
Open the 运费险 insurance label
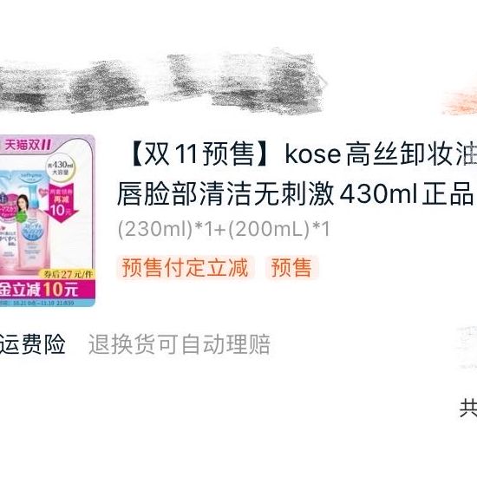[32, 344]
